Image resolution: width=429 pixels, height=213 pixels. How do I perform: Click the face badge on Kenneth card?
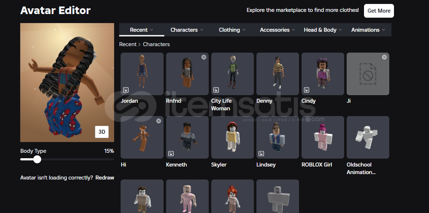click(171, 154)
